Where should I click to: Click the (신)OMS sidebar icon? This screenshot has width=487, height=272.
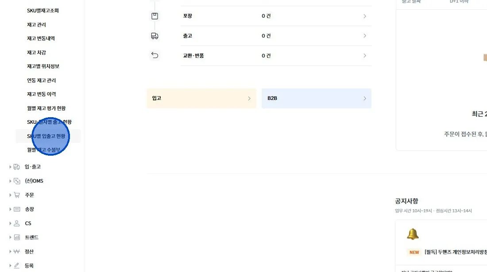pyautogui.click(x=17, y=181)
